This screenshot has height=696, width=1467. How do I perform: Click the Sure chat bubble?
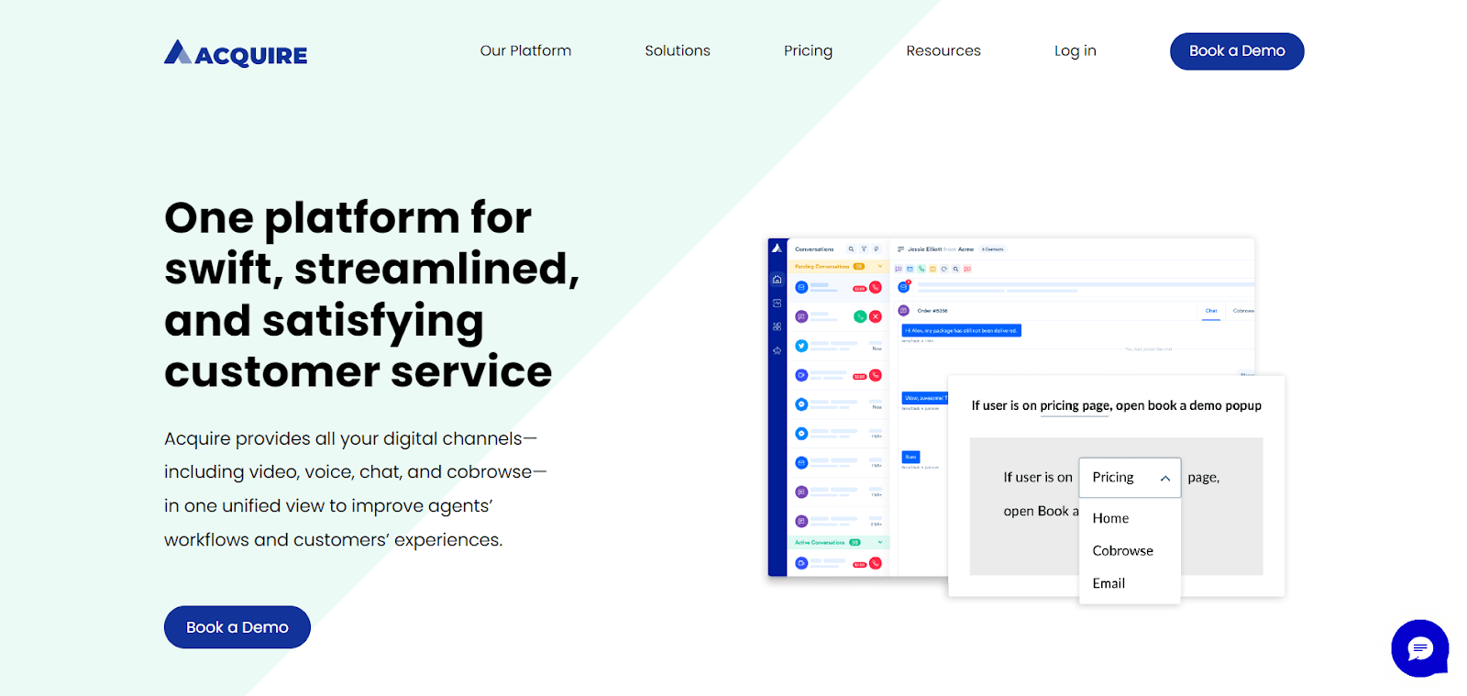pyautogui.click(x=910, y=457)
